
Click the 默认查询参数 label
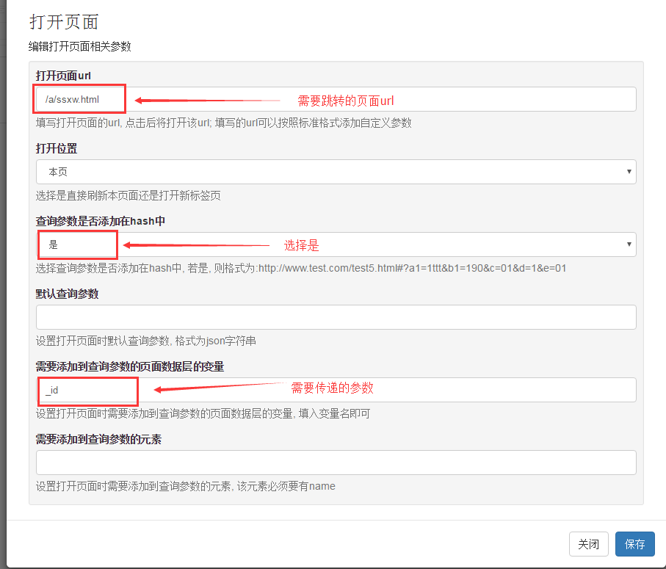click(67, 294)
